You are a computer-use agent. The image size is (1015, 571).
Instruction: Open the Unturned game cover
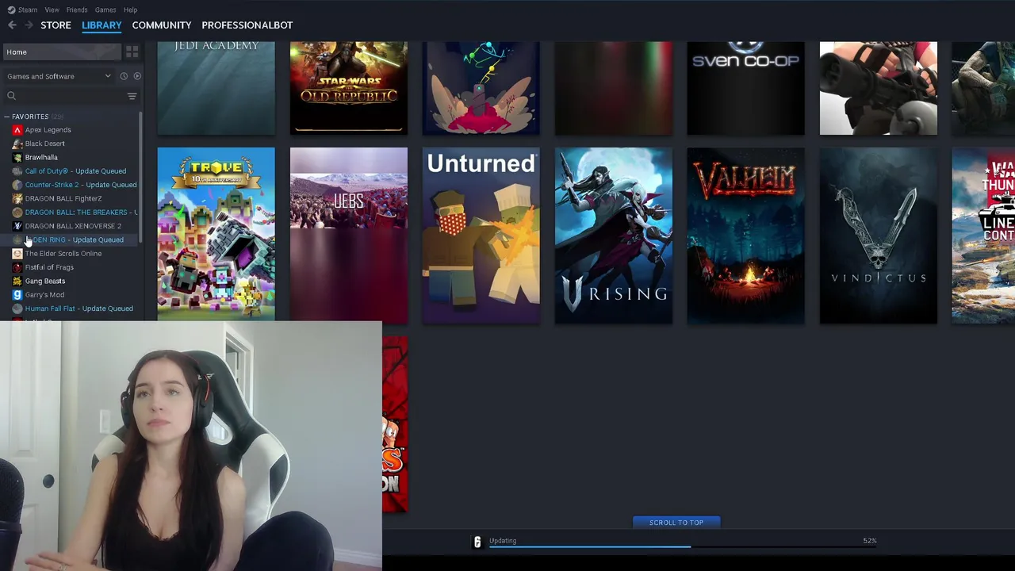coord(481,236)
